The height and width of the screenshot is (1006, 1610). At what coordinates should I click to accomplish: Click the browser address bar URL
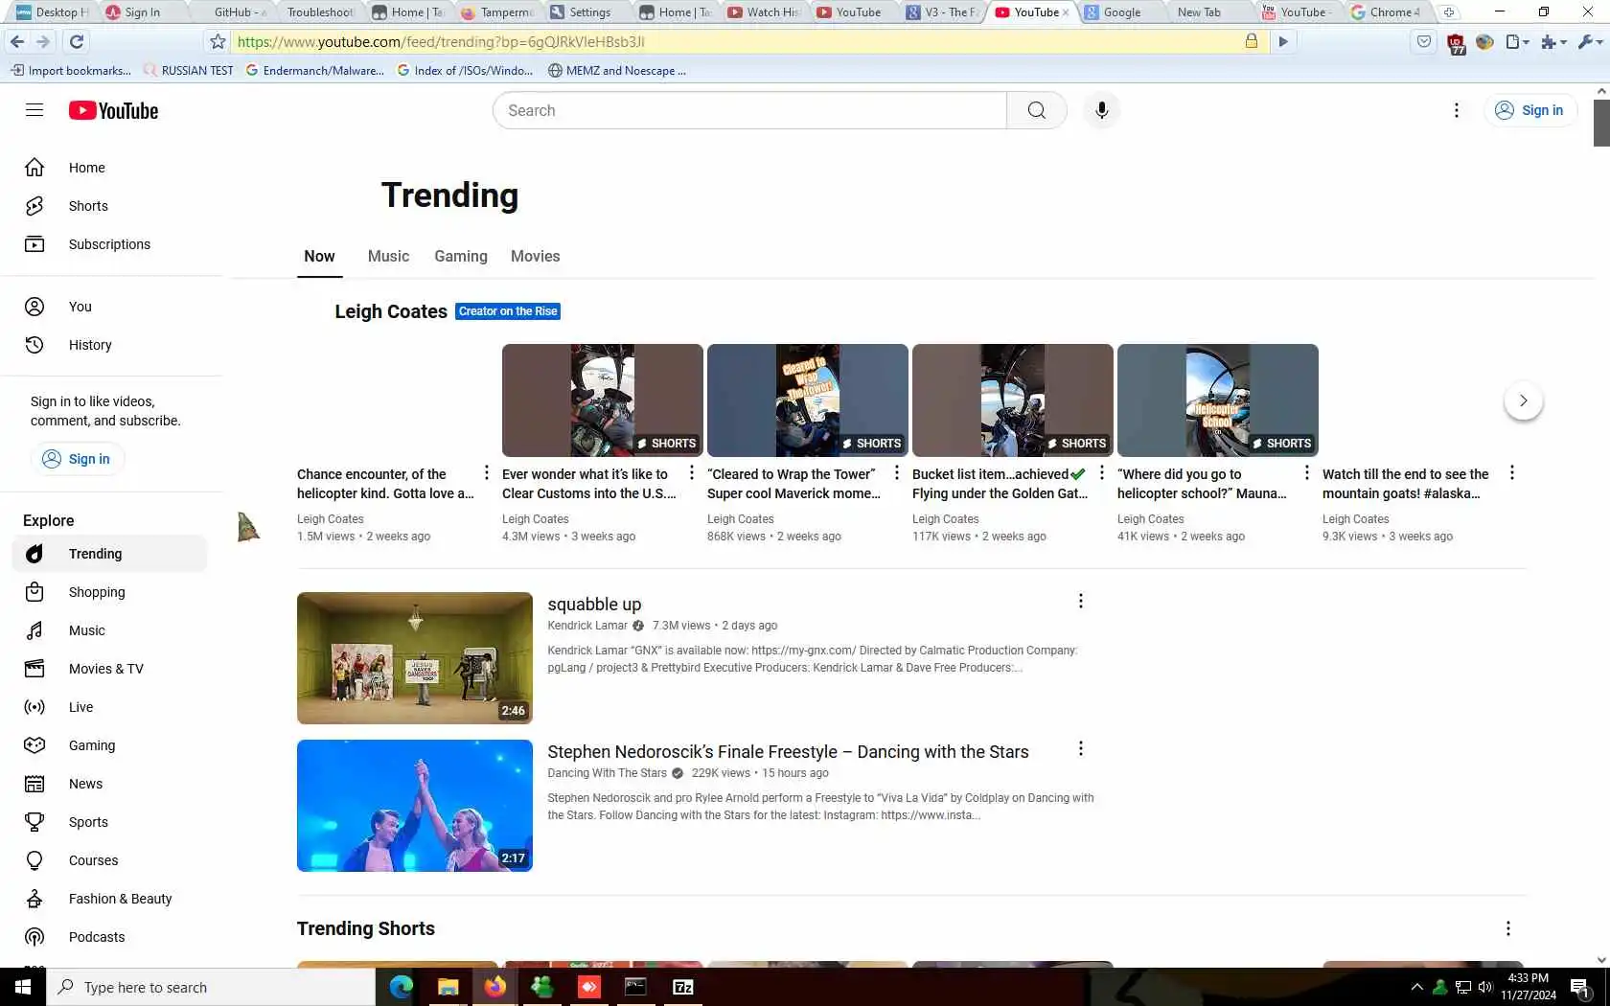[441, 41]
